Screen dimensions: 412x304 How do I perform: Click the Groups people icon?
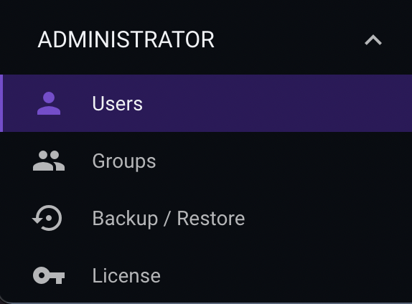tap(49, 161)
